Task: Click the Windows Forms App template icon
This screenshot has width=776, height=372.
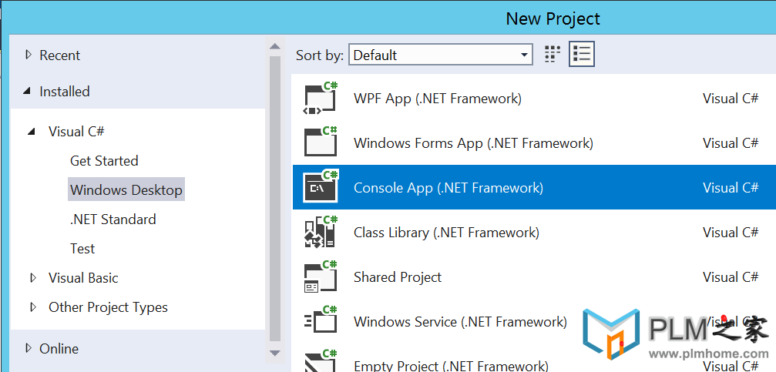Action: pos(321,142)
